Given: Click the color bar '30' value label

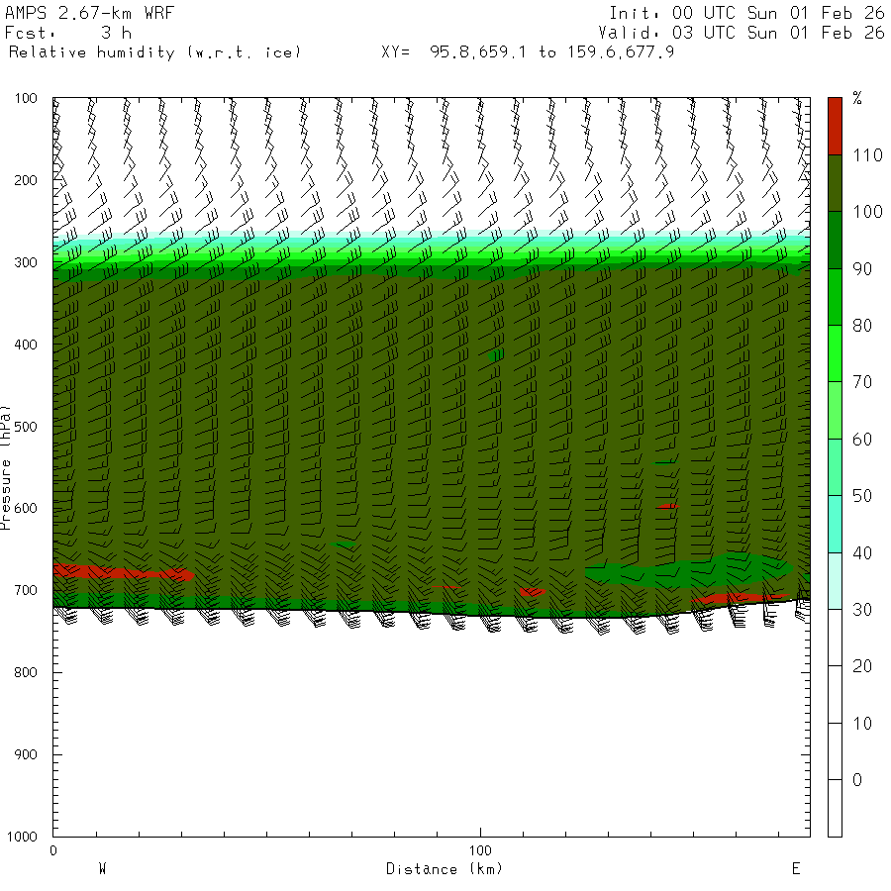Looking at the screenshot, I should (862, 610).
